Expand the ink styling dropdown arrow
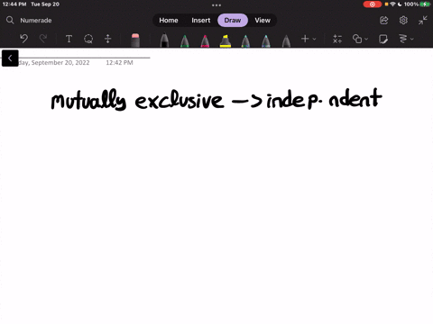Image resolution: width=433 pixels, height=324 pixels. (x=412, y=39)
